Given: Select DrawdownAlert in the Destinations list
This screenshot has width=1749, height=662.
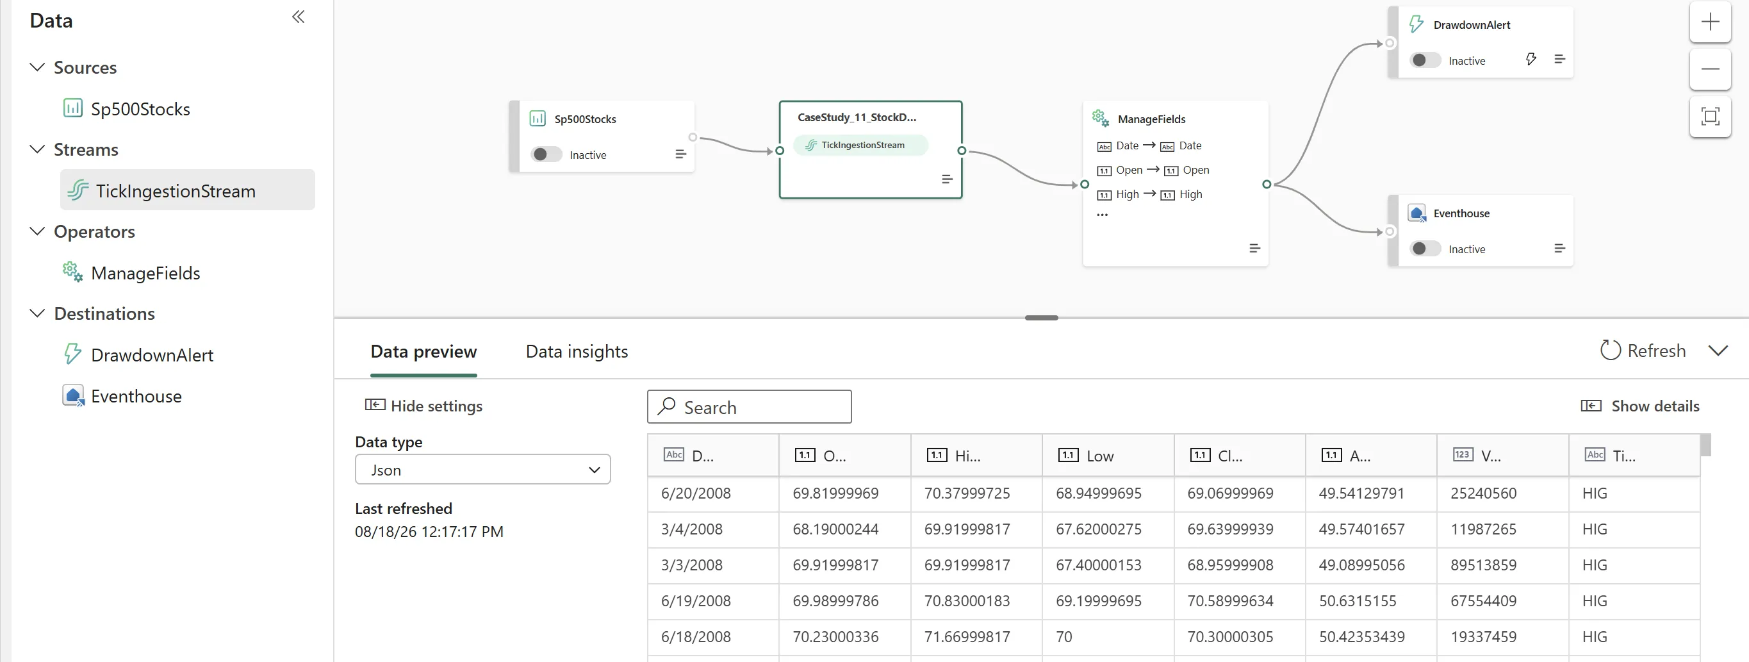Looking at the screenshot, I should pos(152,354).
